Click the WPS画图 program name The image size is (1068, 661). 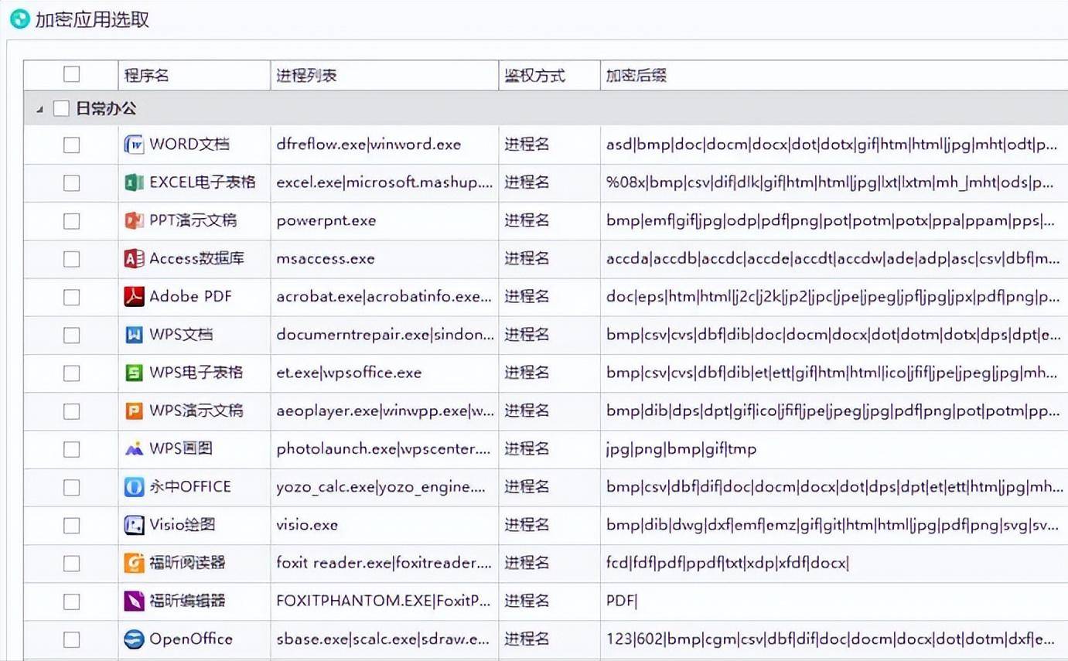(181, 448)
